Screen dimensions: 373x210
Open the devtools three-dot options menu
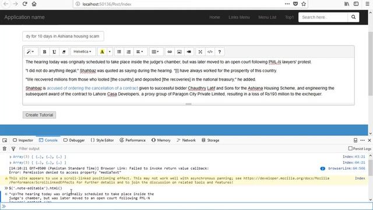(x=363, y=140)
